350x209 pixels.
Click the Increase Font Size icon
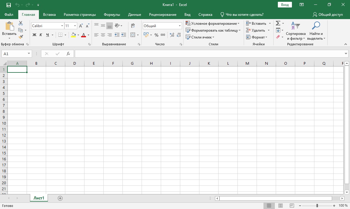click(x=81, y=26)
